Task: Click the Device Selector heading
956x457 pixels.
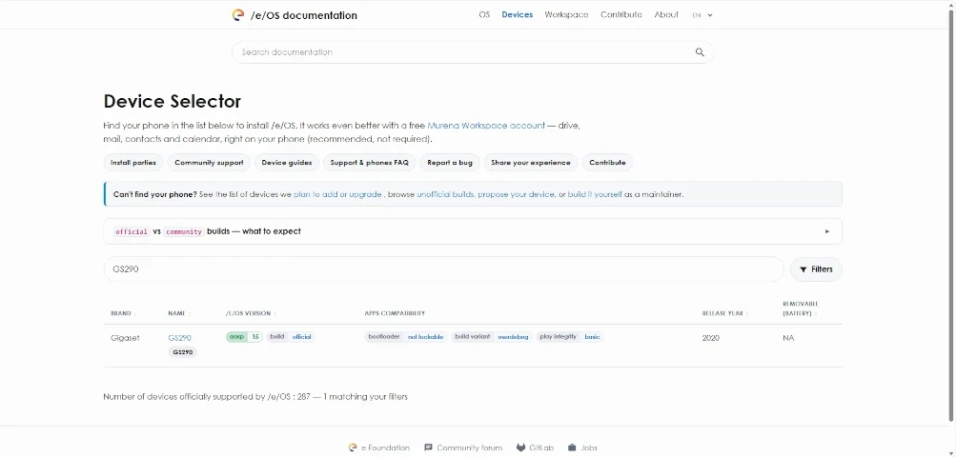Action: point(173,101)
